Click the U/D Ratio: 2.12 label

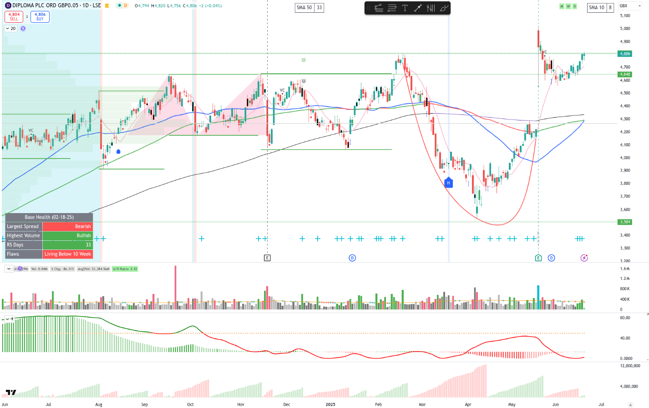click(125, 269)
